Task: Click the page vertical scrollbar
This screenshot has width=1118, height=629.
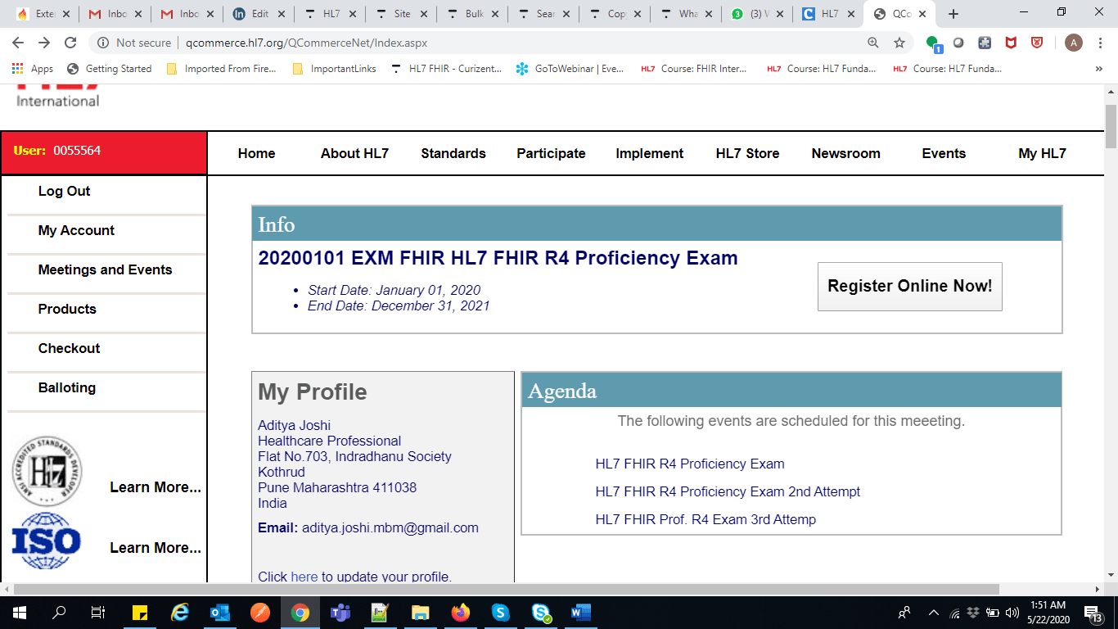Action: (1111, 127)
